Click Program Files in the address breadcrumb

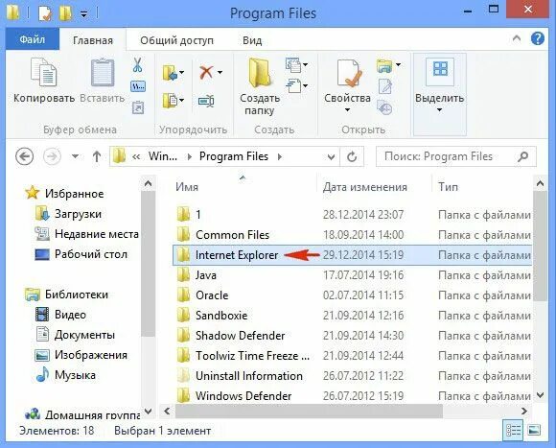(x=234, y=156)
